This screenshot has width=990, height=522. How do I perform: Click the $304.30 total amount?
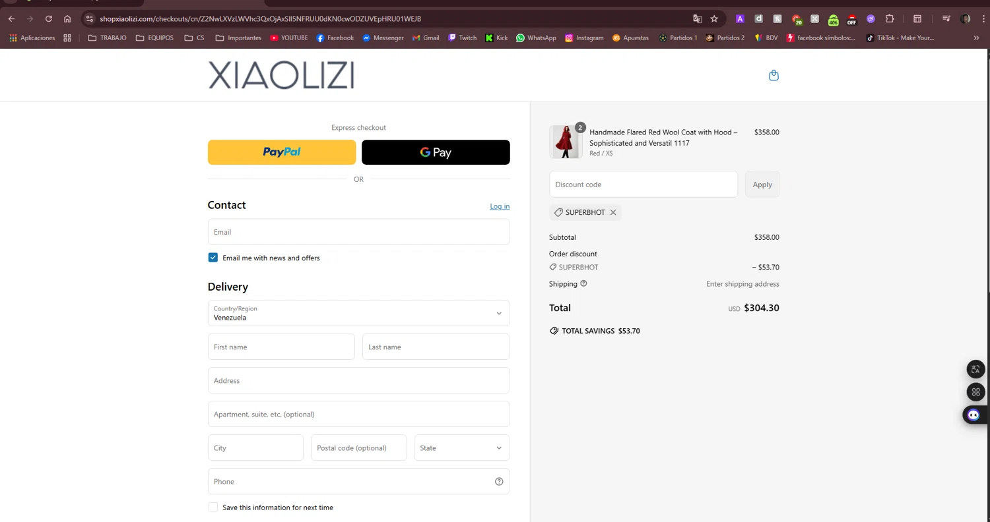[x=762, y=308]
